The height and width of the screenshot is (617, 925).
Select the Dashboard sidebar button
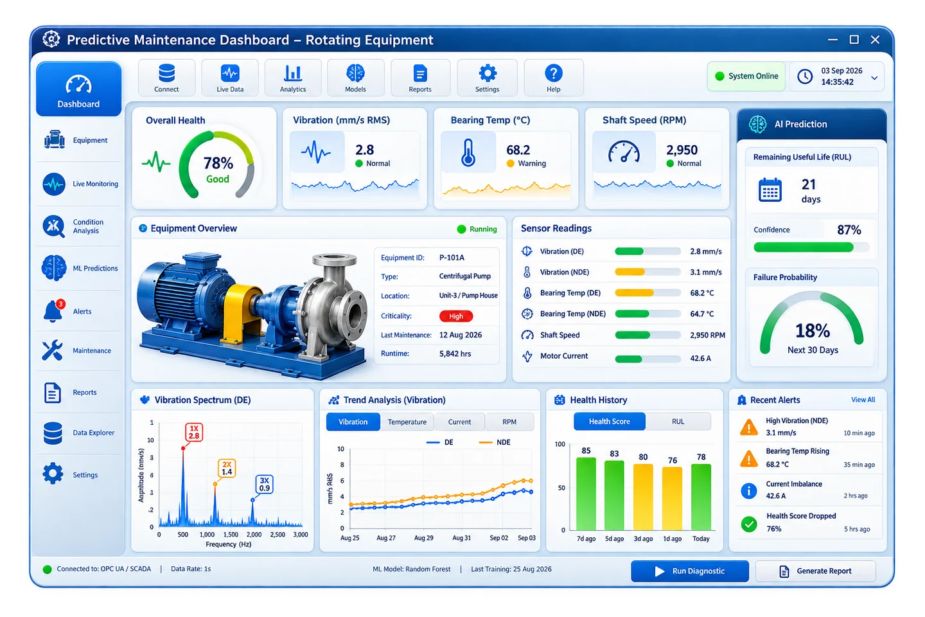pyautogui.click(x=78, y=89)
